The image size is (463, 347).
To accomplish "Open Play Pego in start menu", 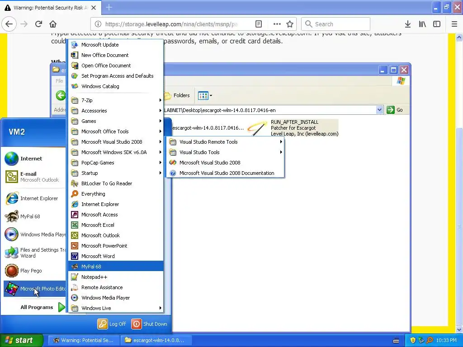I will pos(35,271).
